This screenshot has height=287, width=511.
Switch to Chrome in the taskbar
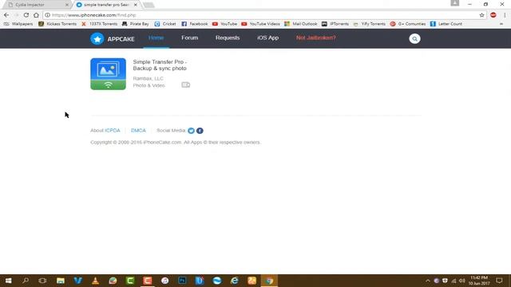click(x=269, y=281)
